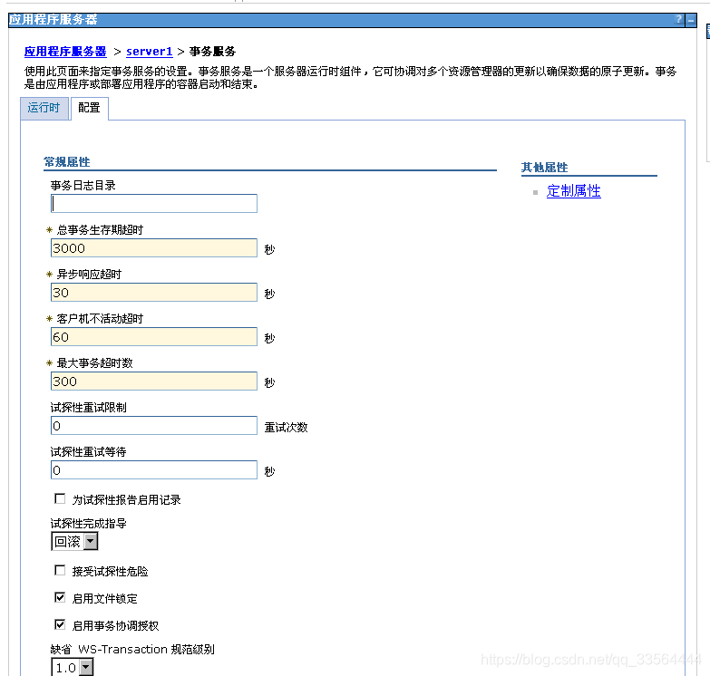Click the 总事务生存期超时 field showing 3000

click(154, 248)
